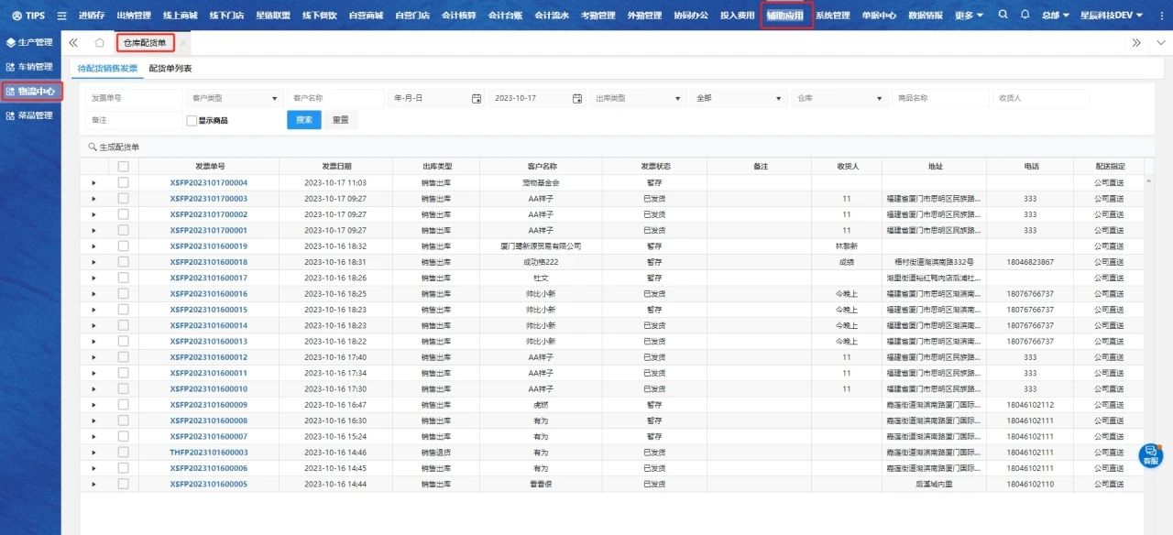Check the select-all checkbox in table header
The image size is (1173, 535).
(123, 166)
